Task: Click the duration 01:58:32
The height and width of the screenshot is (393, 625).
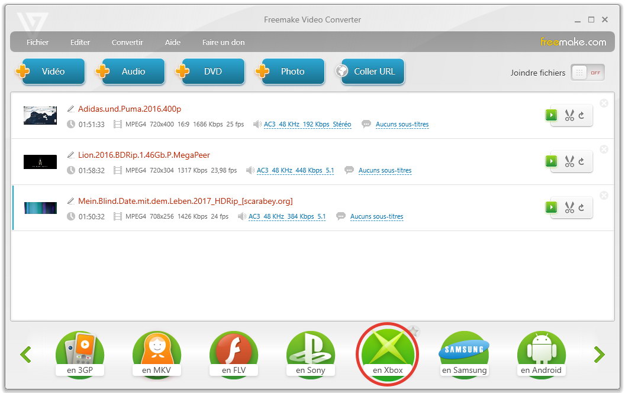Action: (91, 171)
